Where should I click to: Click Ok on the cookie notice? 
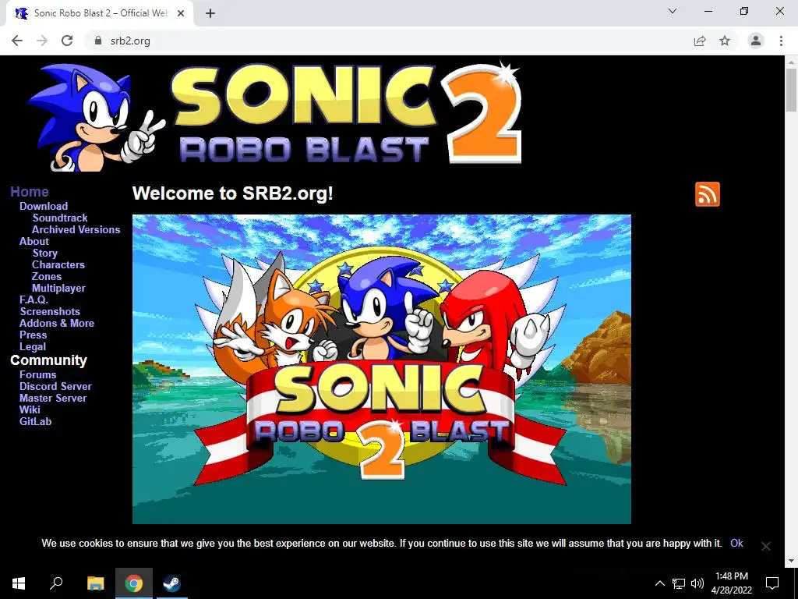pyautogui.click(x=736, y=543)
